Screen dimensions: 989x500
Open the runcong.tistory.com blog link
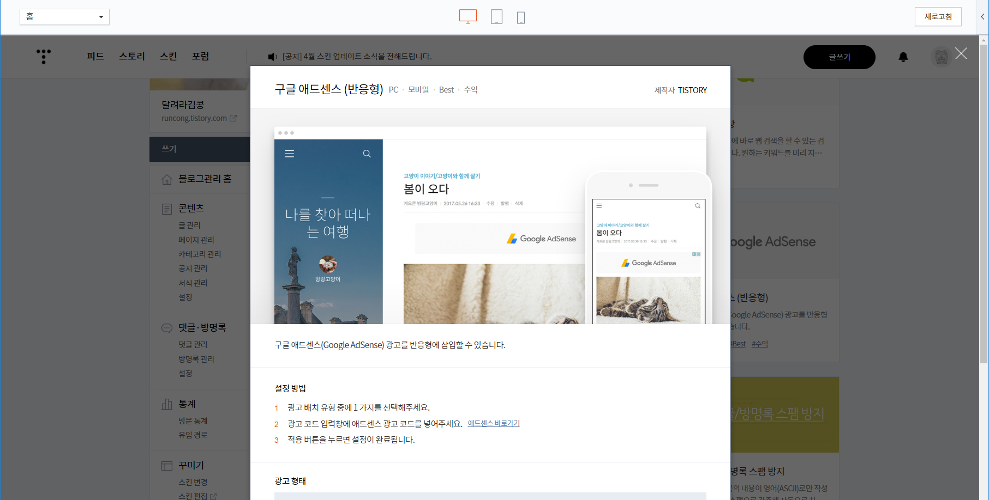pos(194,118)
